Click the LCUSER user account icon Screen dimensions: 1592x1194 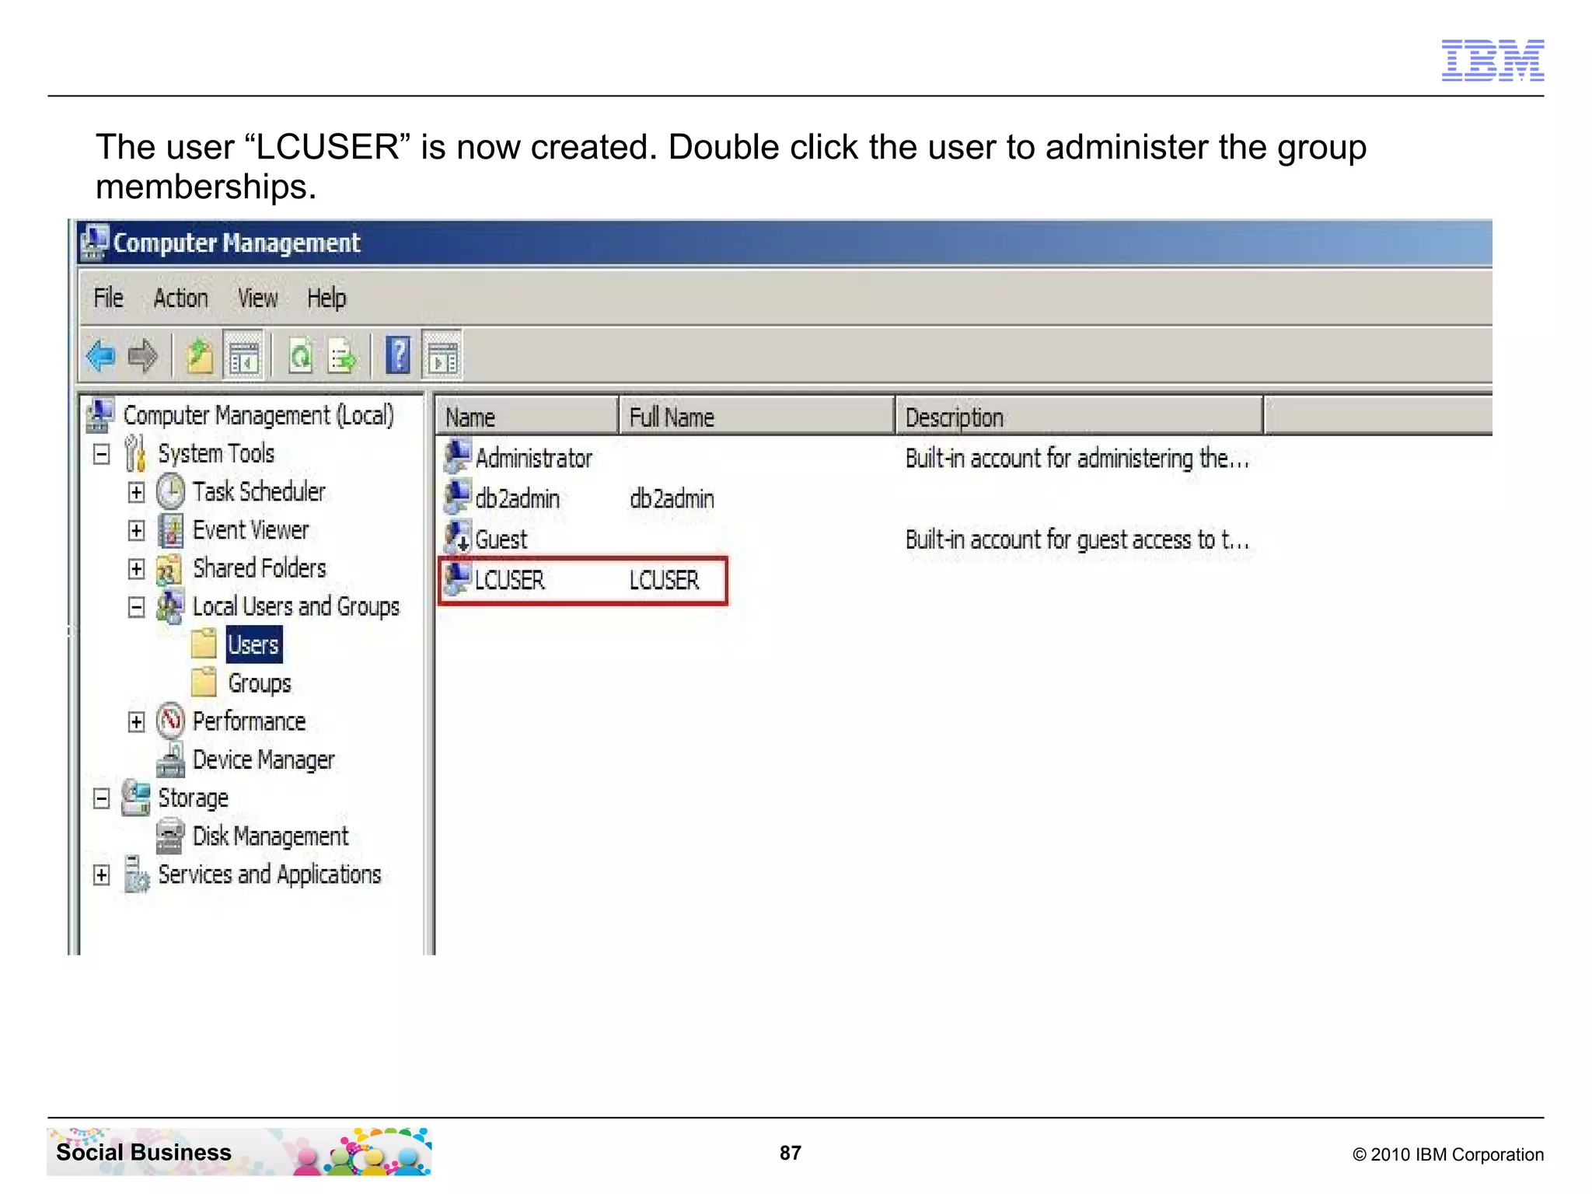click(457, 578)
